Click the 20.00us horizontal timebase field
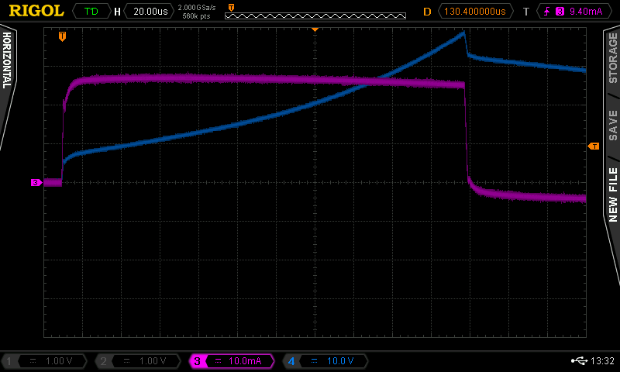This screenshot has height=372, width=620. [x=148, y=12]
